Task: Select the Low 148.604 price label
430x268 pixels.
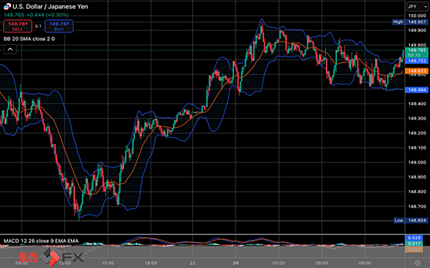Action: pyautogui.click(x=410, y=220)
